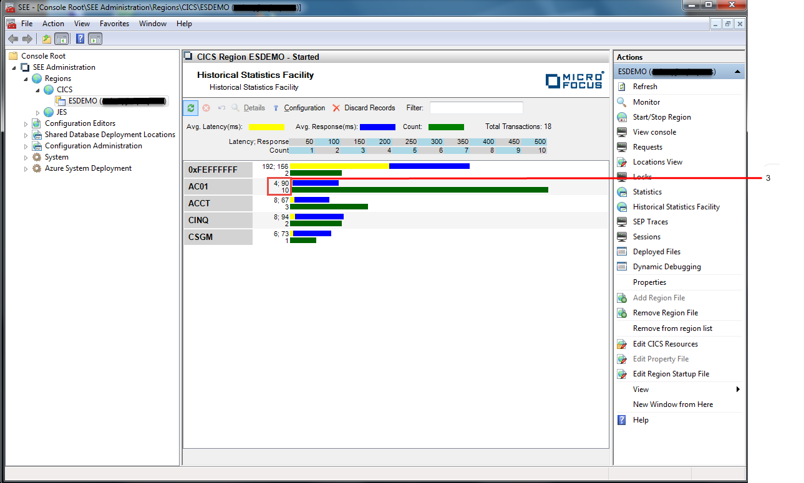804x483 pixels.
Task: Expand the JES tree node
Action: point(37,113)
